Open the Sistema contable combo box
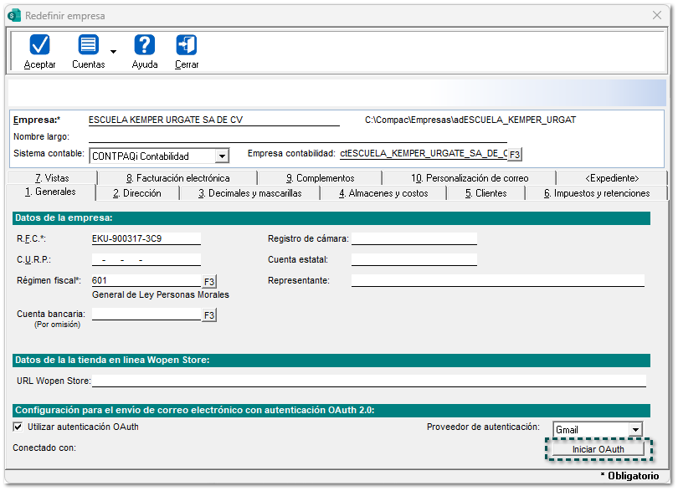Viewport: 678px width, 491px height. point(221,156)
